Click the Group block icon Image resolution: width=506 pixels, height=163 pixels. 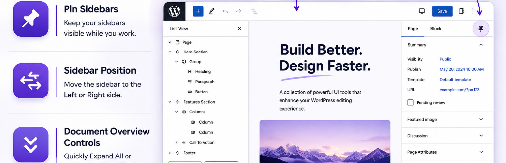184,62
